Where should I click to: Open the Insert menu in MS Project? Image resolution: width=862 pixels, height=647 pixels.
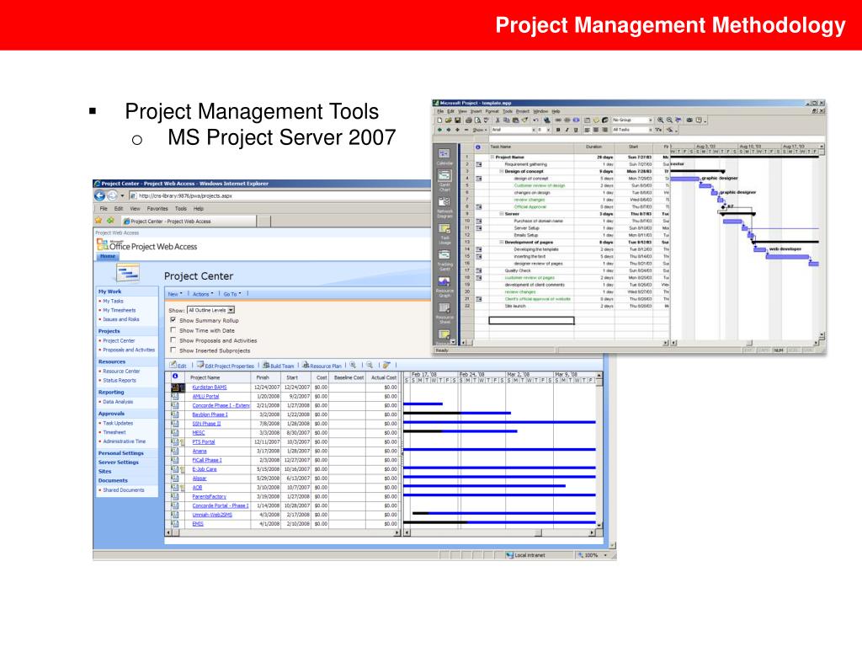pos(476,111)
